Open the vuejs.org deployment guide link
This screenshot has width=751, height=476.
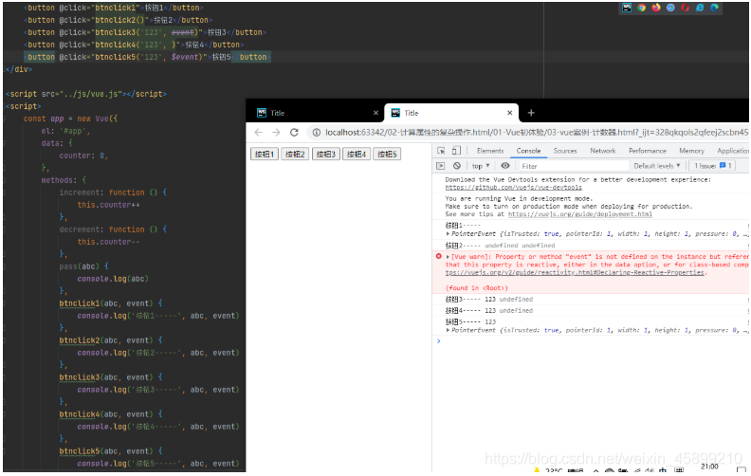(580, 214)
